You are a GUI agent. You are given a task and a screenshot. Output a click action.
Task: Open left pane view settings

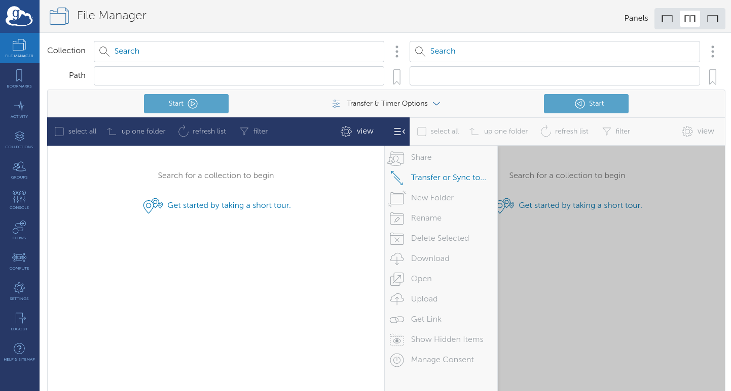click(357, 132)
